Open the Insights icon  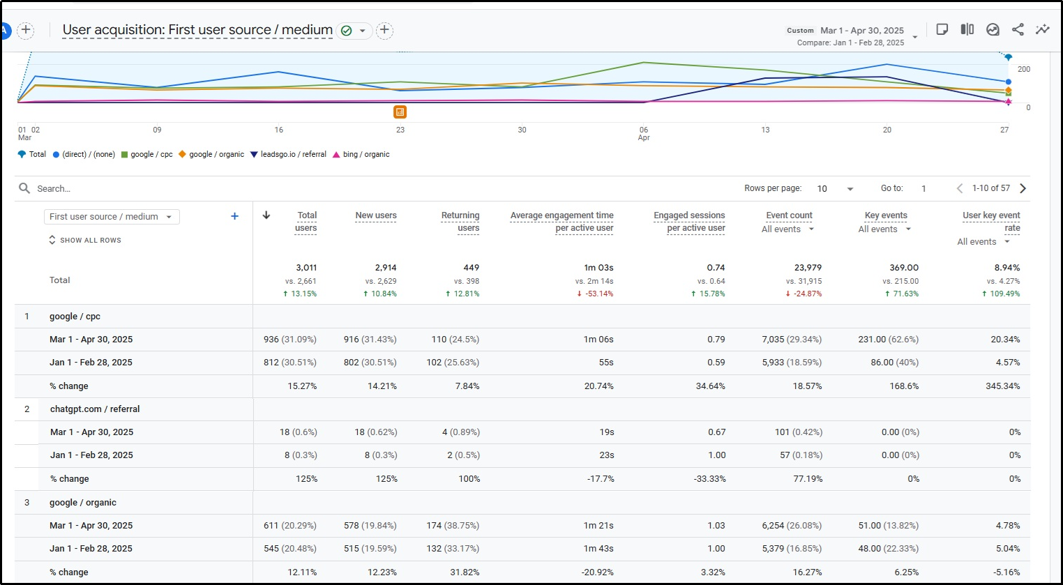pyautogui.click(x=993, y=29)
